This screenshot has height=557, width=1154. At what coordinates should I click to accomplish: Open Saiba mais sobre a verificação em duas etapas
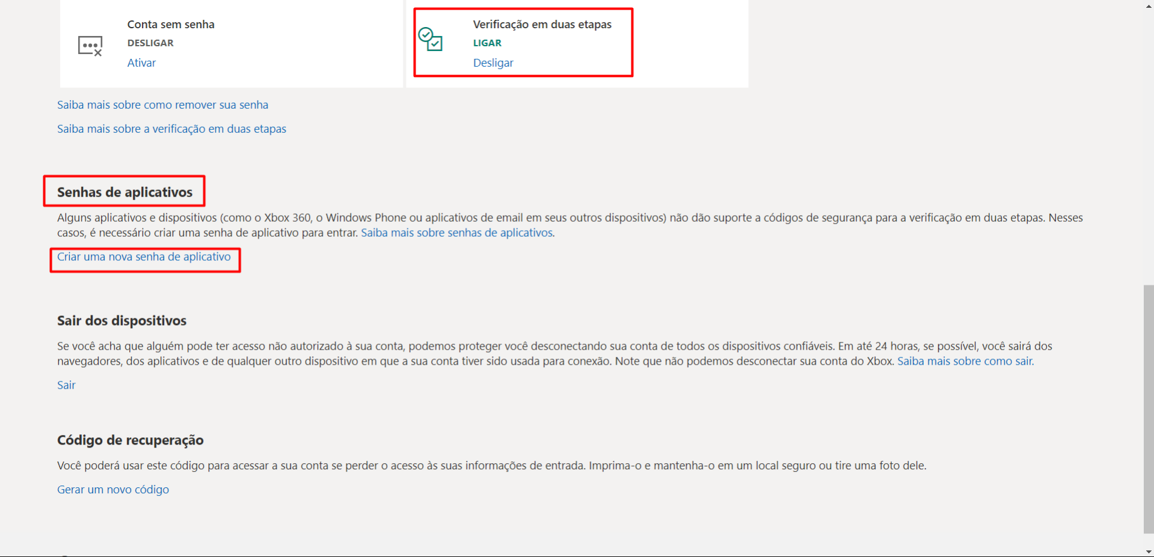tap(171, 129)
